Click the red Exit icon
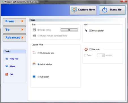Screen dimensions: 128x103 point(7,74)
